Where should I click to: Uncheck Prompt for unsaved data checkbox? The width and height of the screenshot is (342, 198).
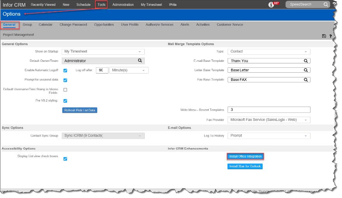65,80
